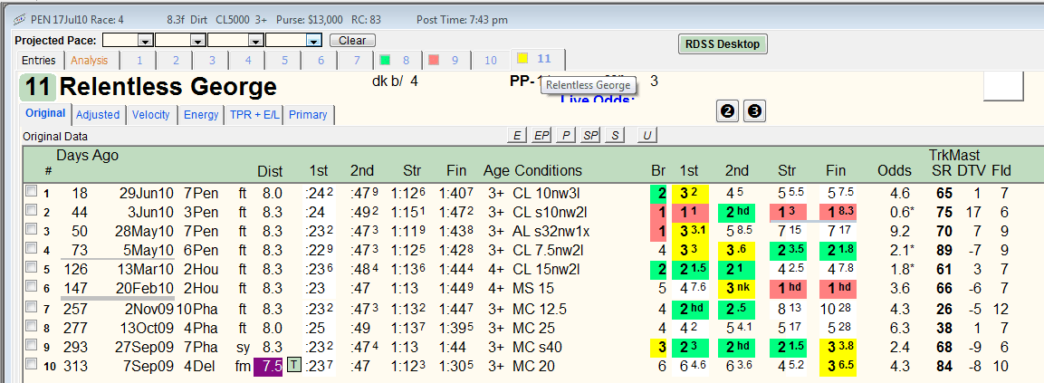Open horse tab 9 with red marker
This screenshot has width=1044, height=383.
coord(446,60)
